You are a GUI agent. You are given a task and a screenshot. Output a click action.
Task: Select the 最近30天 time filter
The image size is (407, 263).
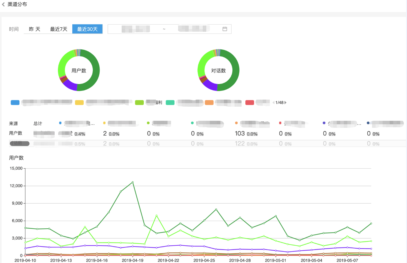(x=87, y=29)
